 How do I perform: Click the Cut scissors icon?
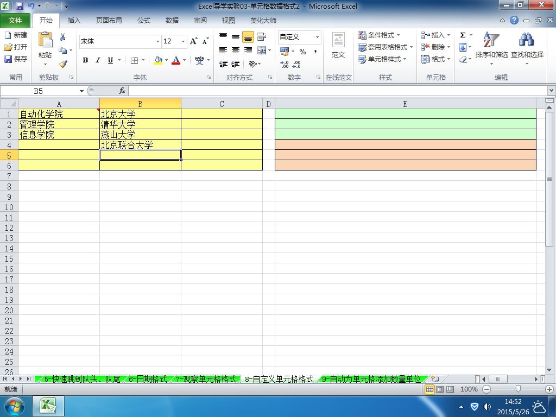point(63,37)
